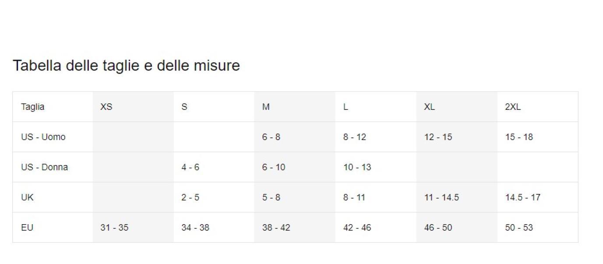603x264 pixels.
Task: Select the Taglia header cell
Action: pos(53,107)
